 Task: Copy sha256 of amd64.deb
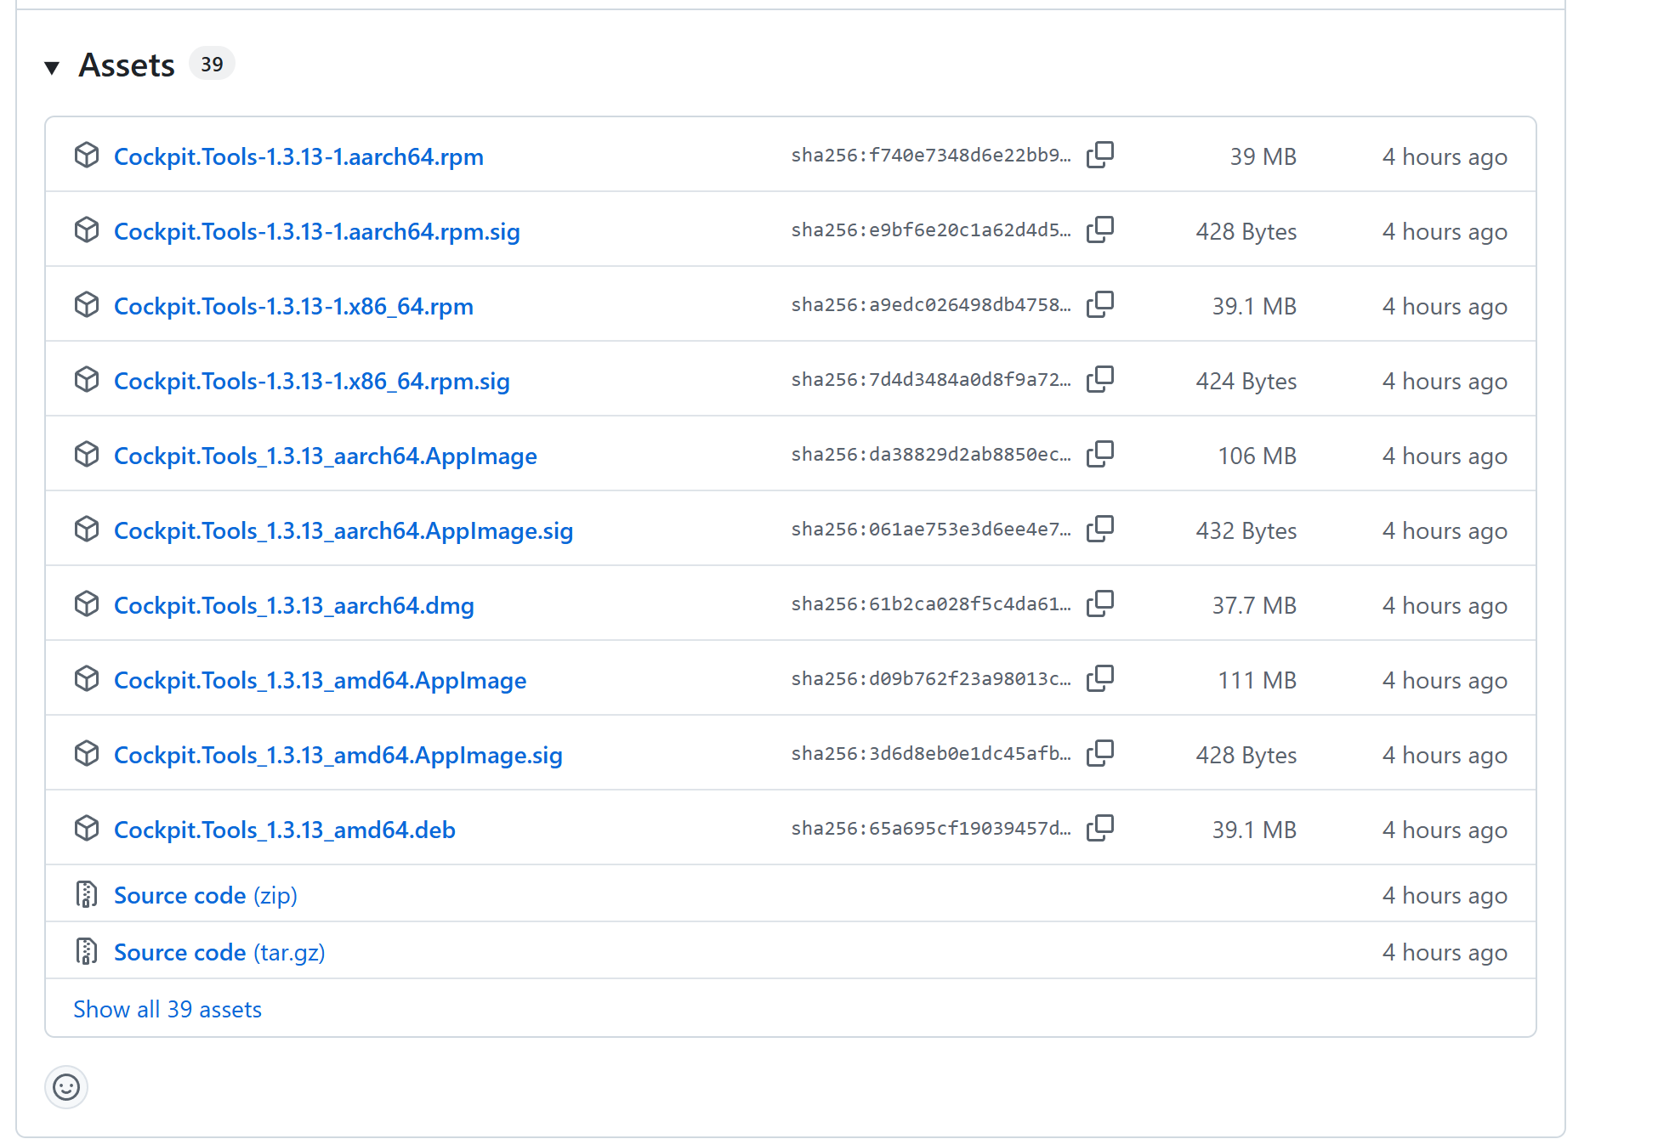pos(1100,829)
